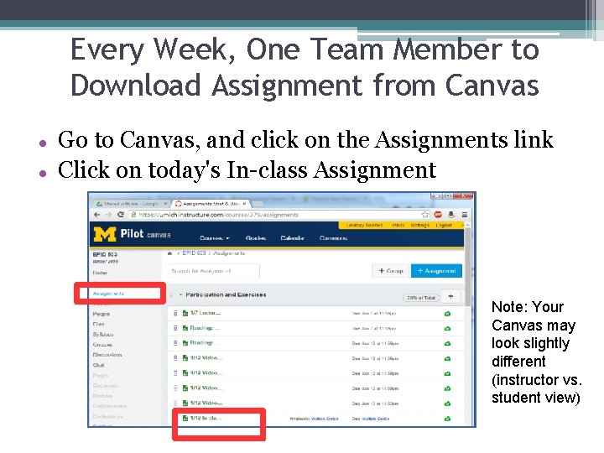Open Calendar in the Canvas top menu

[293, 238]
